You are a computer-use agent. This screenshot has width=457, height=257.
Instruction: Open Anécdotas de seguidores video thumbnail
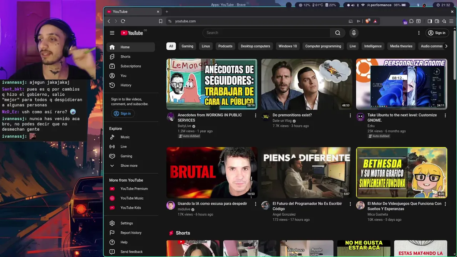(x=212, y=84)
